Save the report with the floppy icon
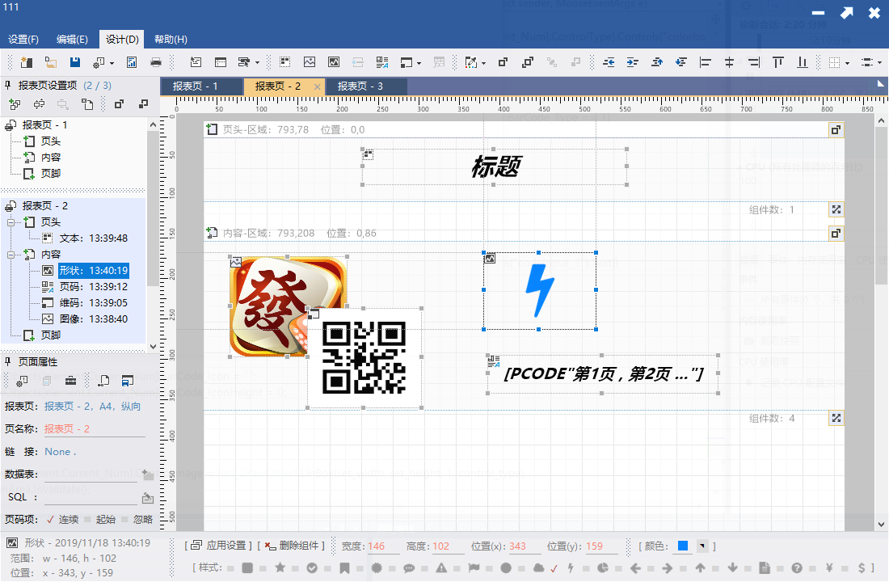The image size is (889, 582). click(x=75, y=62)
